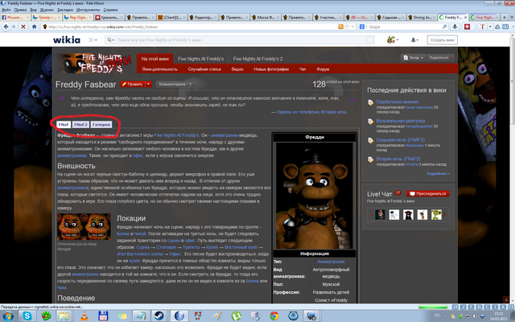Open the Парень из телефона, Вторая ночь link
The width and height of the screenshot is (515, 322).
pos(311,112)
